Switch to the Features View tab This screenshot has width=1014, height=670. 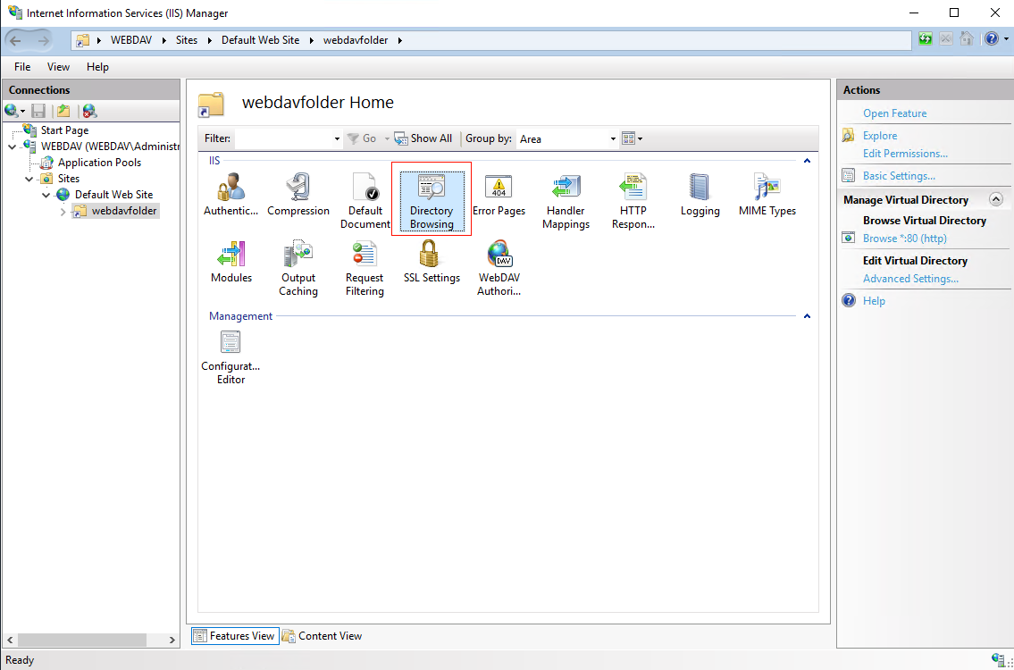235,636
